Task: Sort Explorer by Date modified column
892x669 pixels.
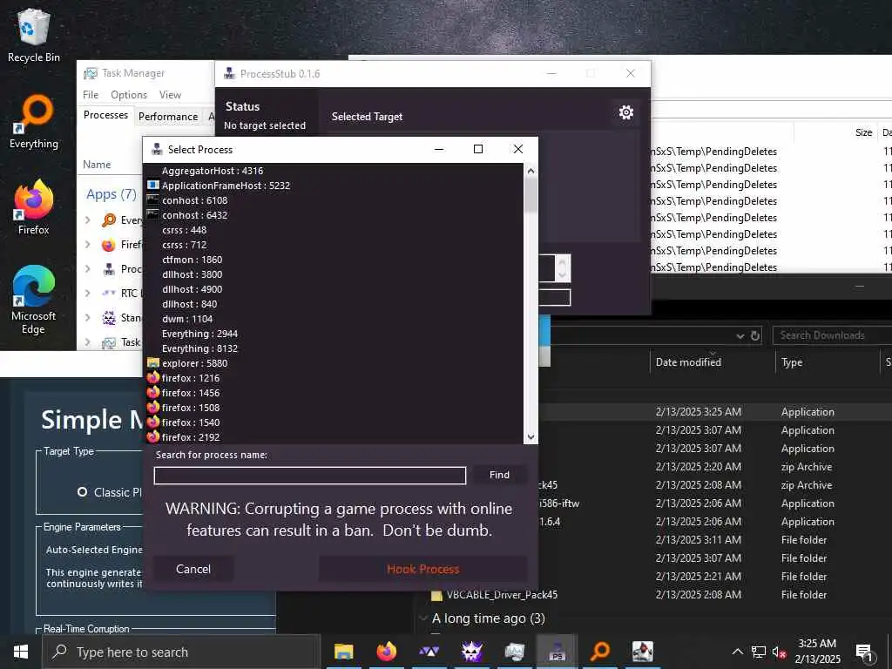Action: pos(688,362)
